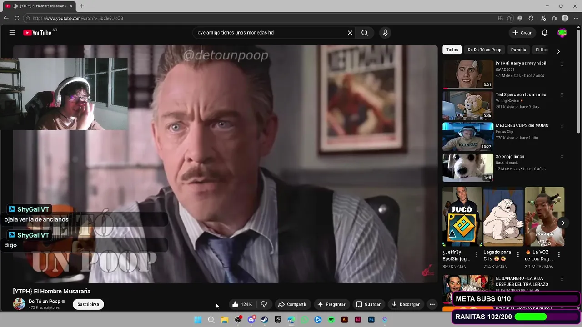Open OBS Studio from taskbar
The height and width of the screenshot is (327, 582).
238,320
